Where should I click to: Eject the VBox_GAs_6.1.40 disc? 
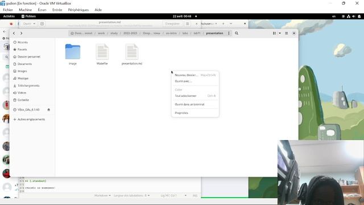[49, 110]
